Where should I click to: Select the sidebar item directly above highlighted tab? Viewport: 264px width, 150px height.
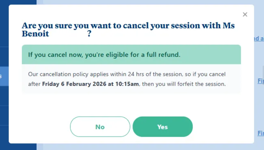click(4, 57)
